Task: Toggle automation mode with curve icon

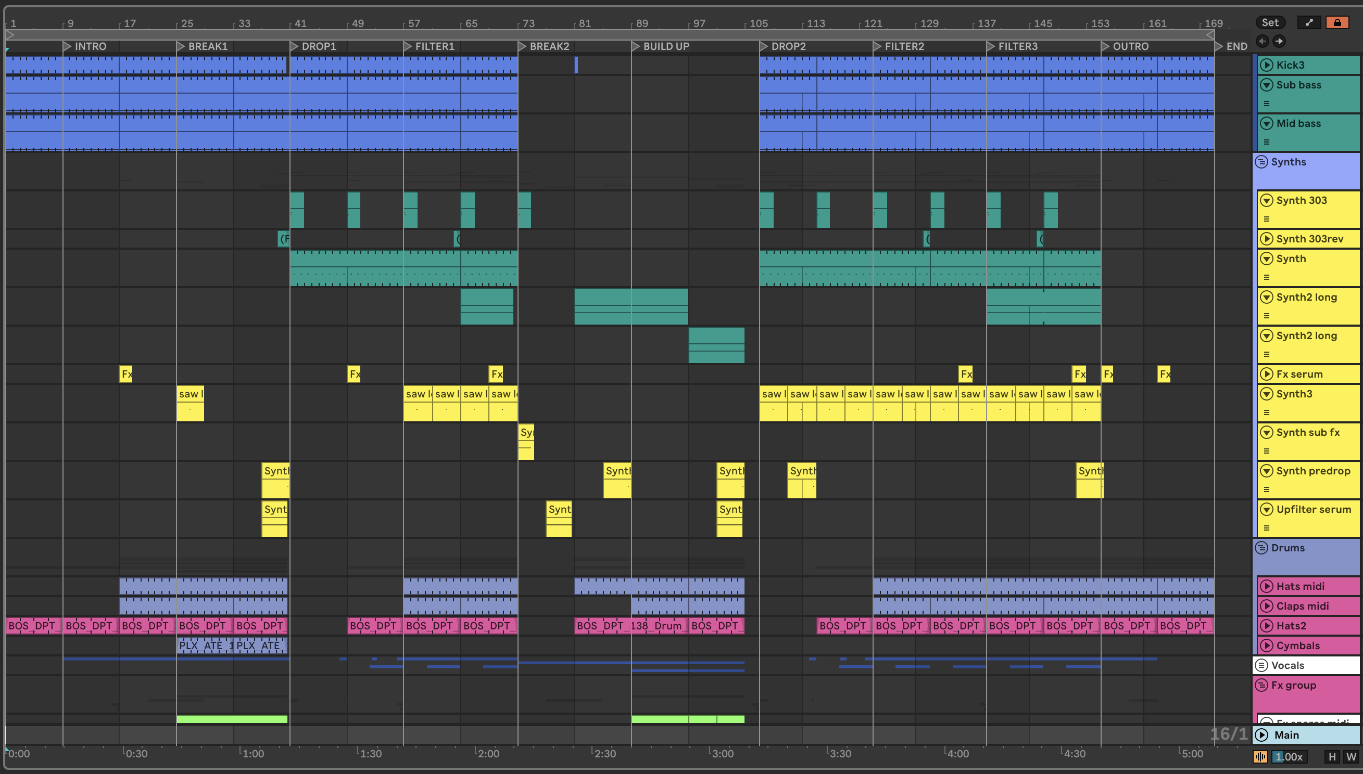Action: click(1309, 22)
